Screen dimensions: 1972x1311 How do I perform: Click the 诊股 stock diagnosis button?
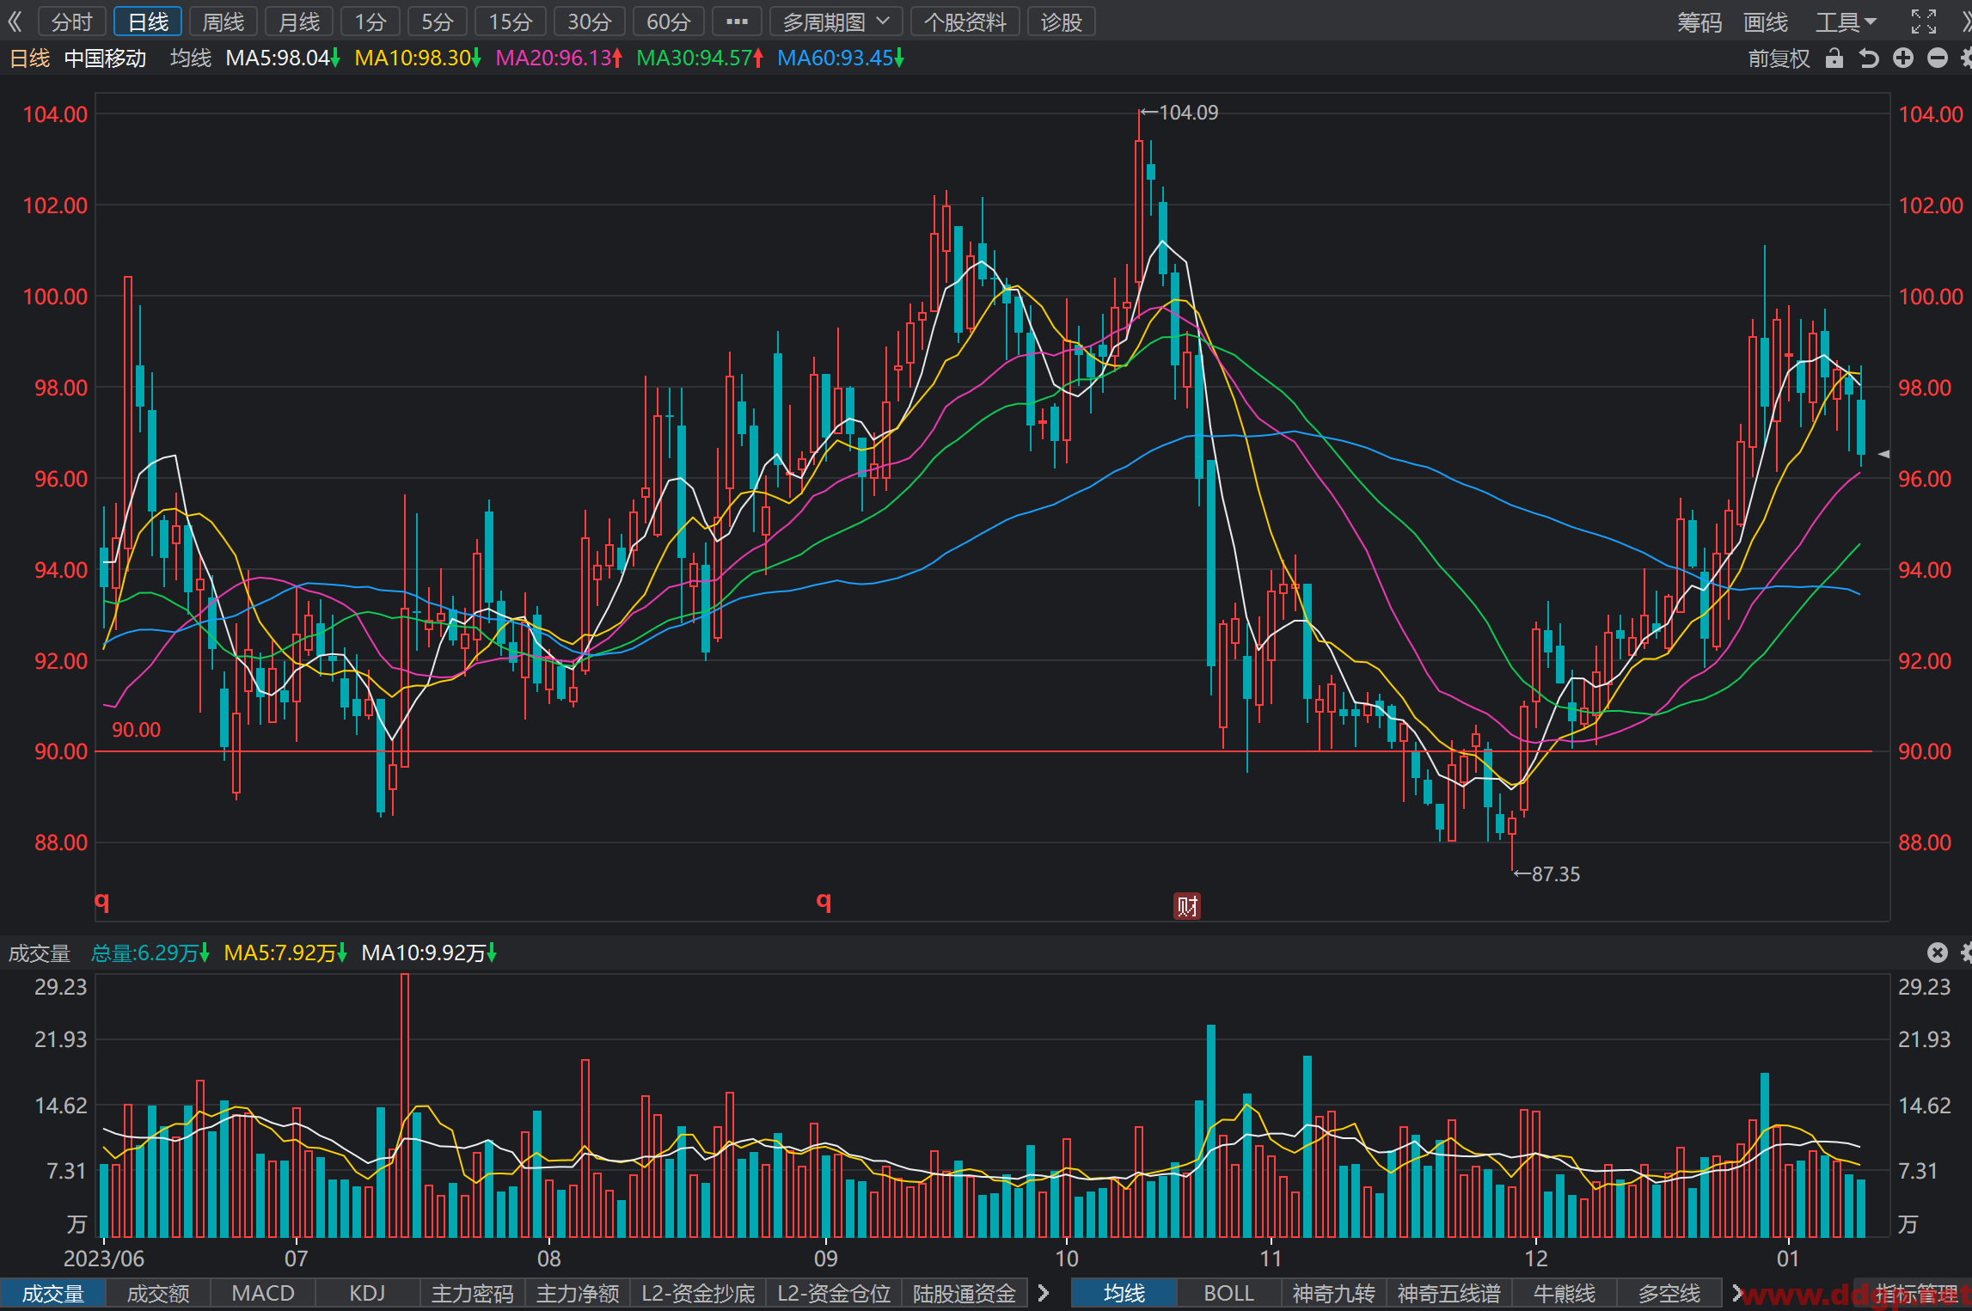tap(1061, 21)
